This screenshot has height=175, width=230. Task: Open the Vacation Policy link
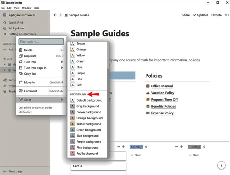pos(163,93)
